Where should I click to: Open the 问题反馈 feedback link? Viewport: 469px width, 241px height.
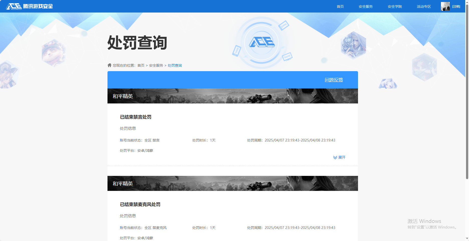(334, 80)
